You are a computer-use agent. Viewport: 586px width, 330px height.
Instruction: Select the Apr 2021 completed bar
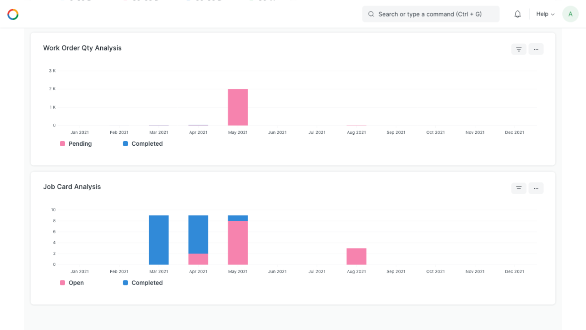(198, 124)
